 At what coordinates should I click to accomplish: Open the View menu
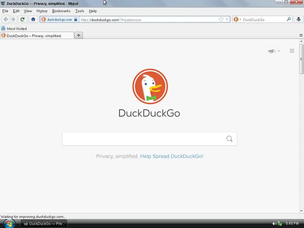tap(28, 11)
